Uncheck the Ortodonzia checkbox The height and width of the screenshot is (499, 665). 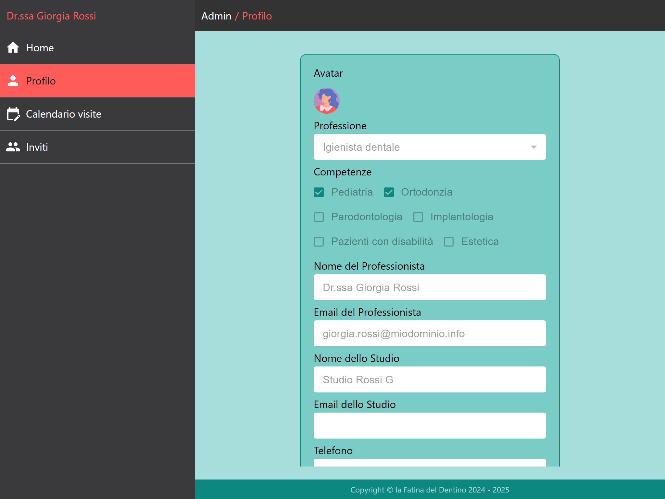click(389, 192)
